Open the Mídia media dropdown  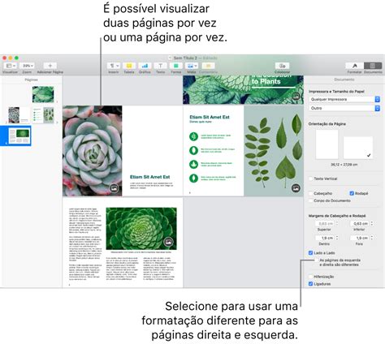(x=192, y=66)
